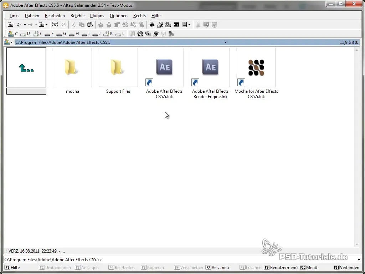Open FTP client icon in drive bar
The image size is (365, 274).
point(140,34)
